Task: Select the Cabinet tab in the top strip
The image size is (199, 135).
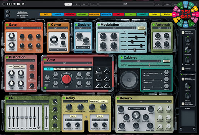Action: (x=143, y=14)
